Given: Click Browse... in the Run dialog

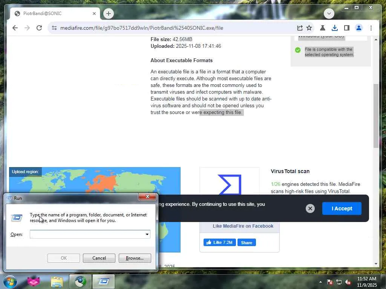Looking at the screenshot, I should point(135,258).
